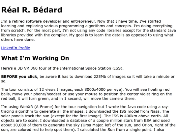Click the 'ISS model from Nasa' text
Image resolution: width=178 pixels, height=133 pixels.
point(140,111)
